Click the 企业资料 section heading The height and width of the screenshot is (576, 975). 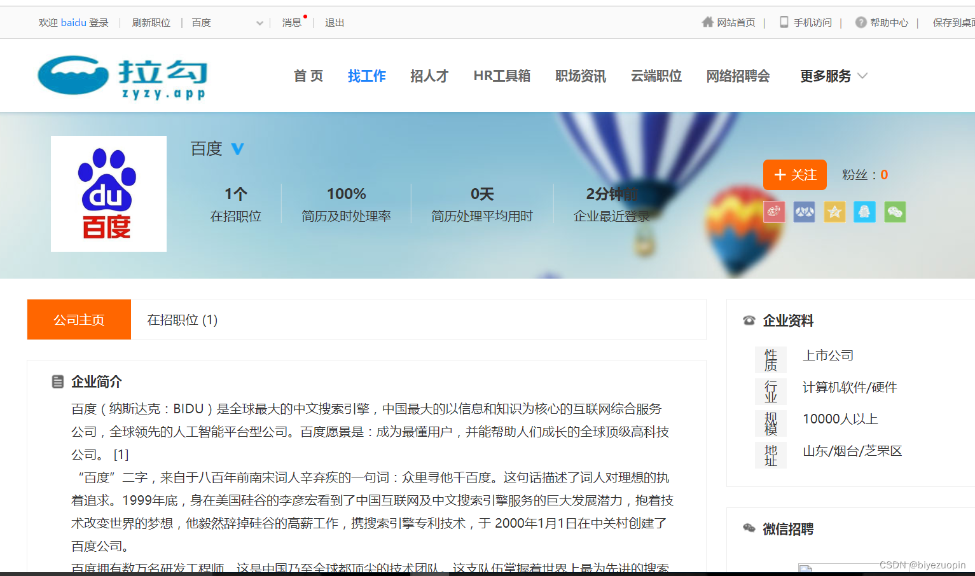coord(788,320)
